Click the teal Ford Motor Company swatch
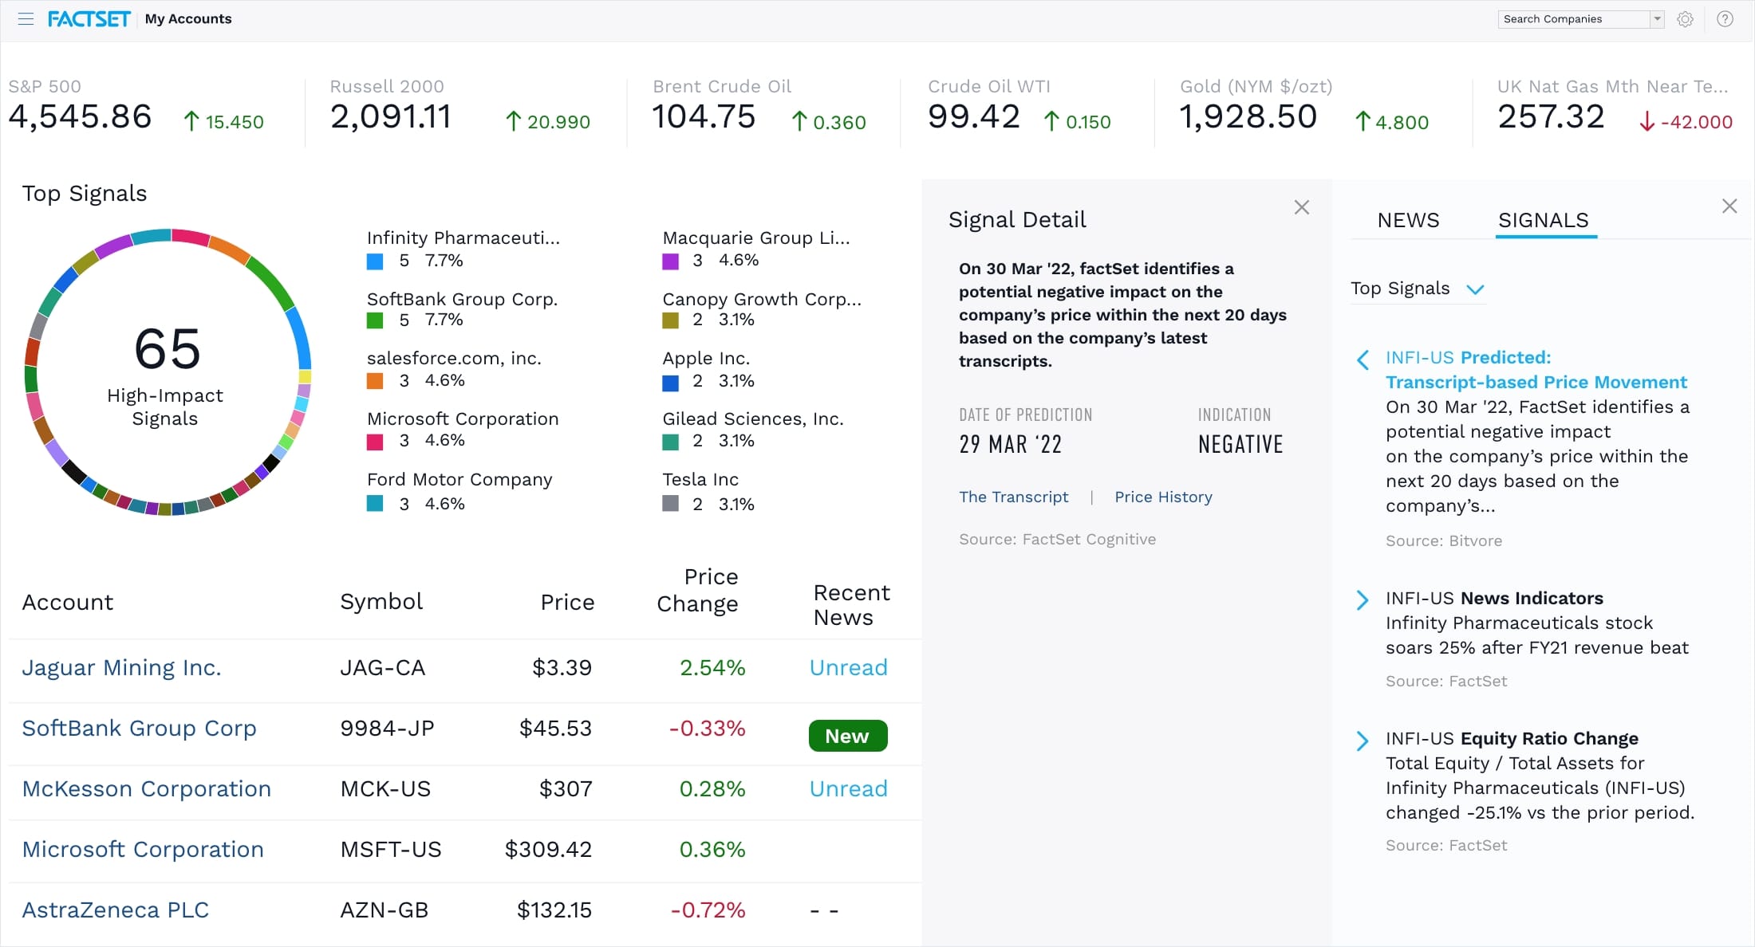This screenshot has height=947, width=1755. 375,504
